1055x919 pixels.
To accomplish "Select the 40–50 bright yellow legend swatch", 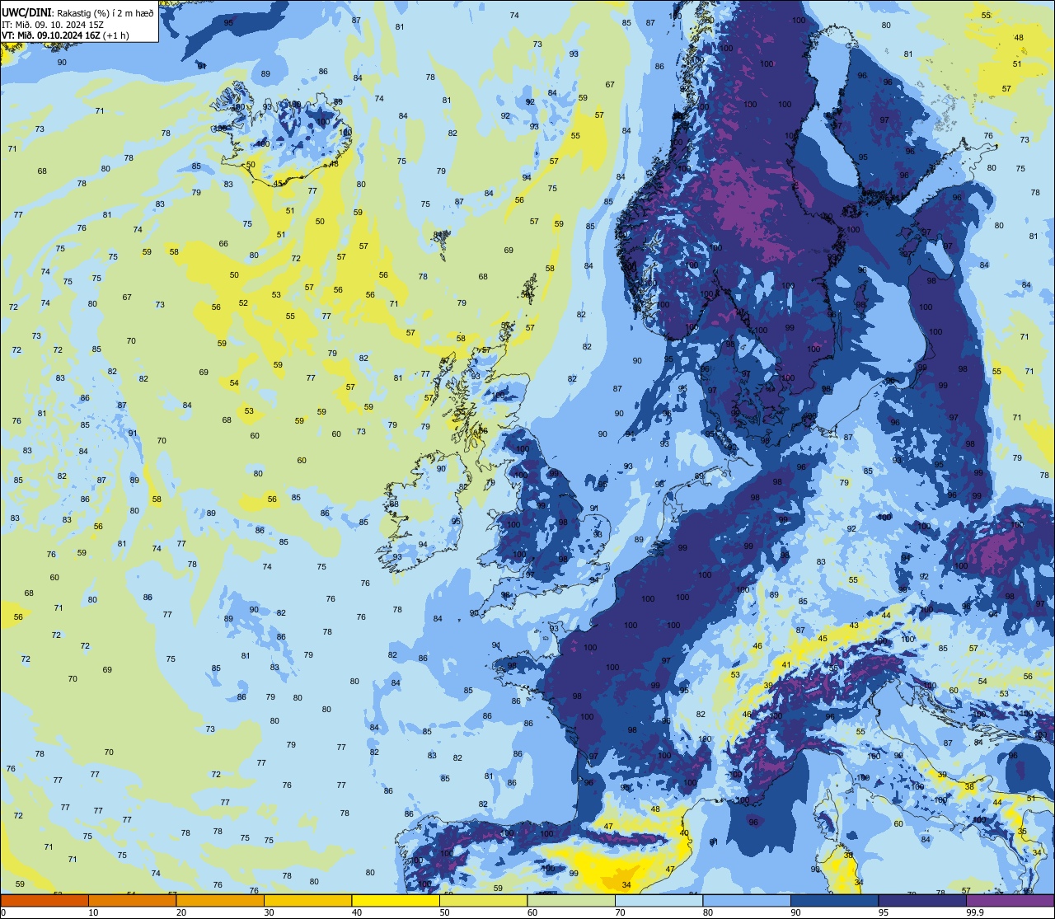I will (396, 900).
